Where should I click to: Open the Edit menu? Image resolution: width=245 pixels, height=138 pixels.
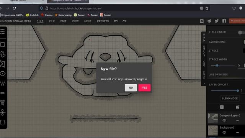pos(63,21)
